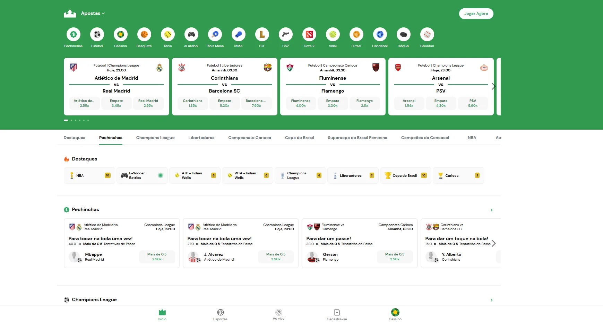Open the Futsal icon
Image resolution: width=603 pixels, height=322 pixels.
tap(356, 34)
